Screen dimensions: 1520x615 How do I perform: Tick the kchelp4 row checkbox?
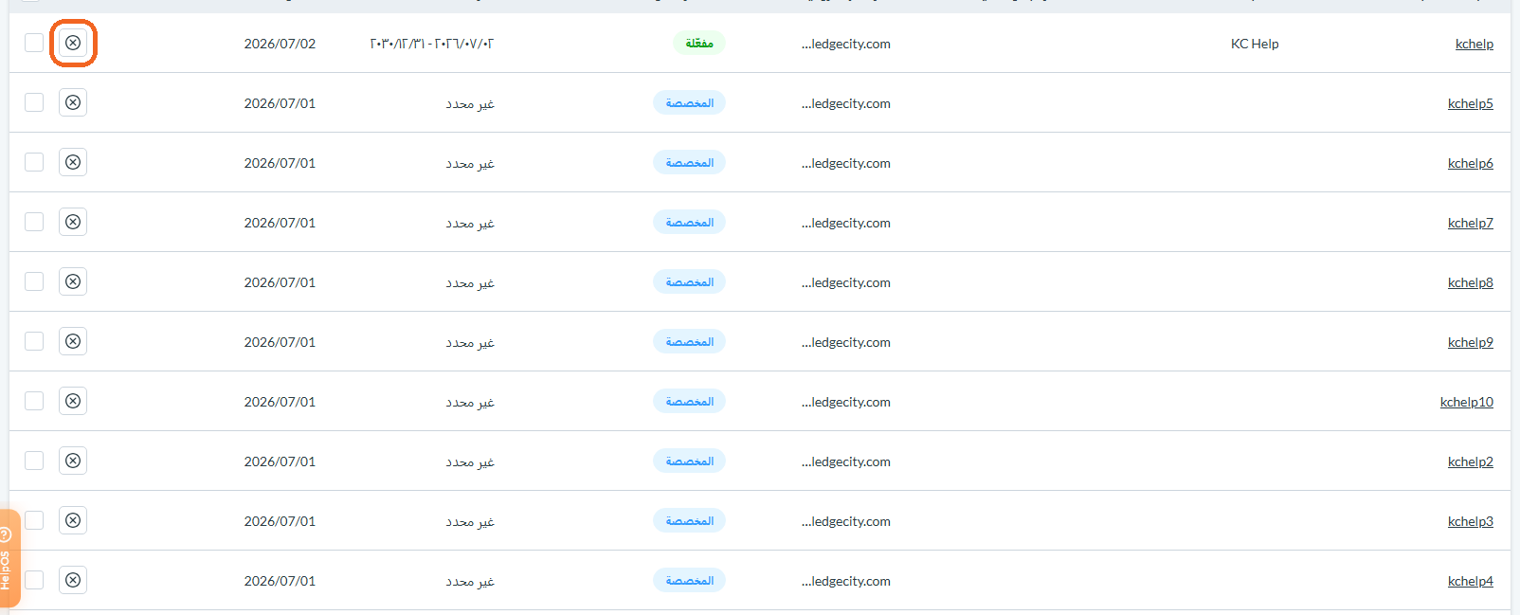tap(34, 580)
